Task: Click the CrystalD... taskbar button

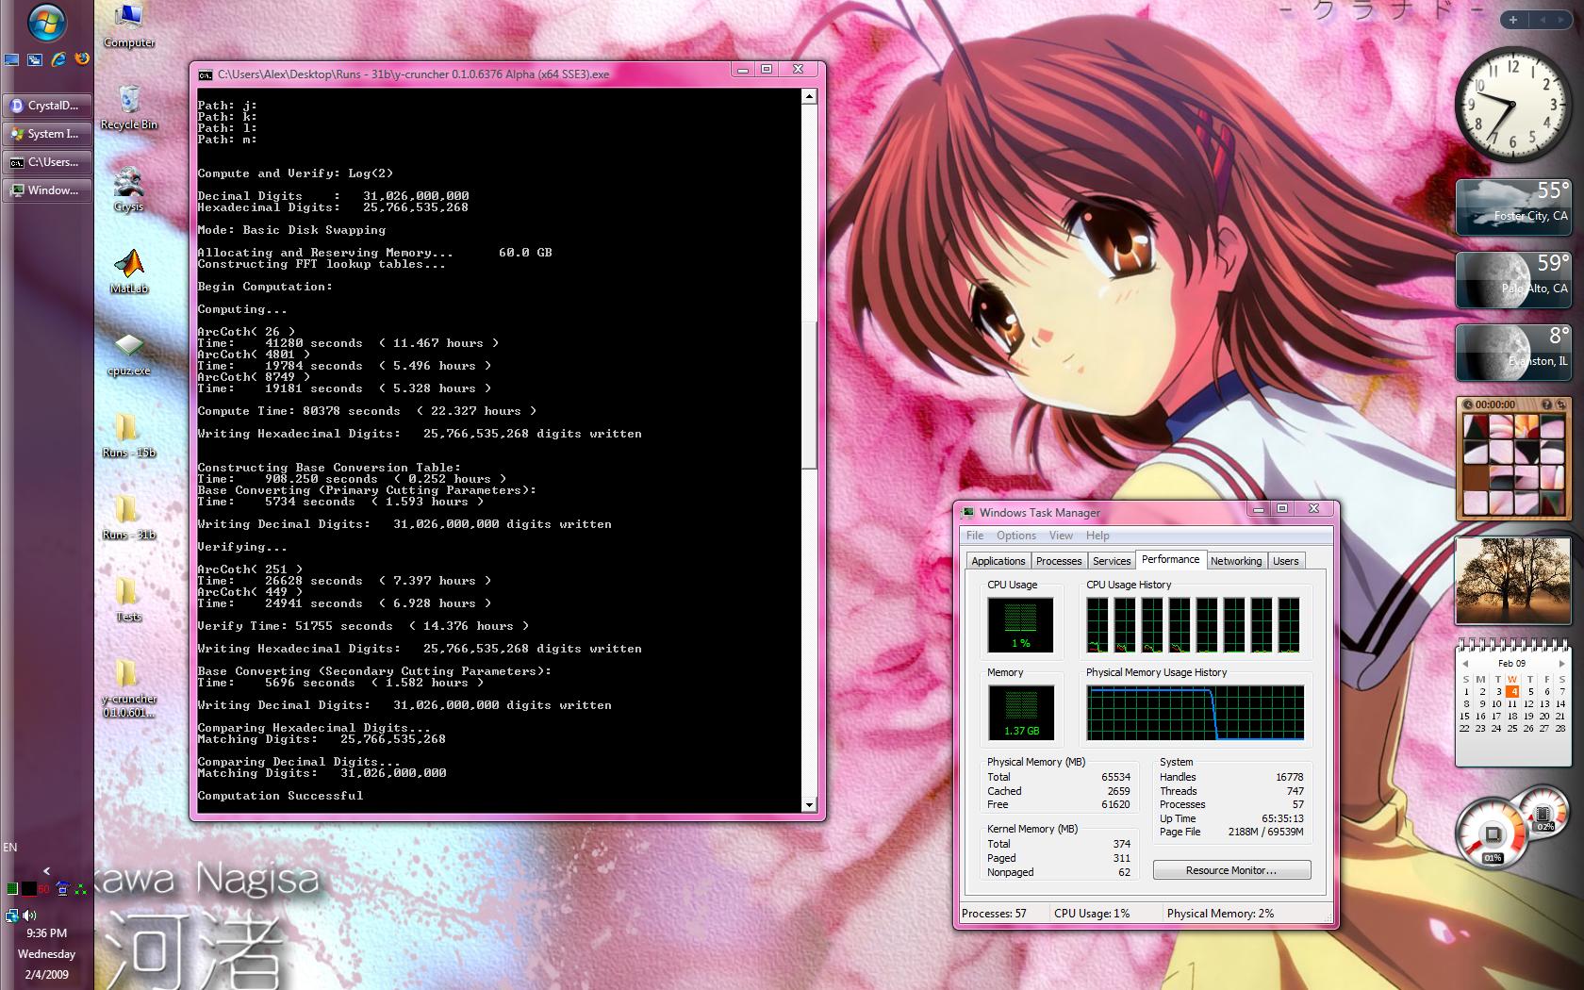Action: [x=47, y=106]
